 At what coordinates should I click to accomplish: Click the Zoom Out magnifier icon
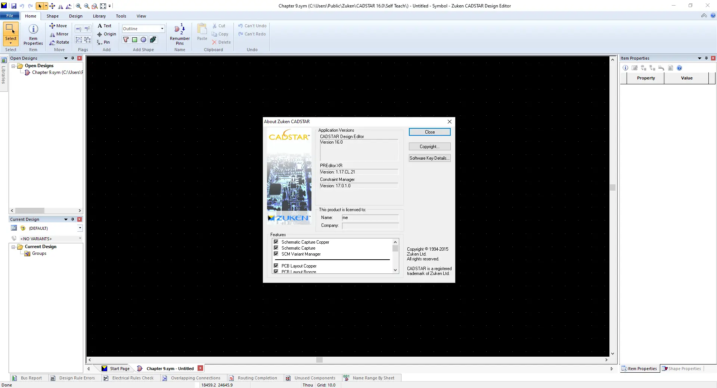click(x=87, y=6)
